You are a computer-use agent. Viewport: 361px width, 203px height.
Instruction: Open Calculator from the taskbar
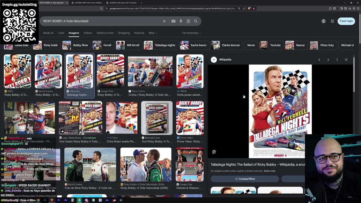point(72,200)
